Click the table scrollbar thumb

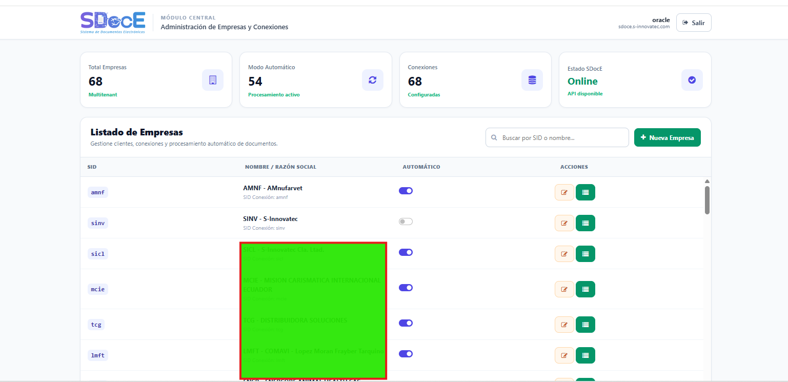(x=708, y=200)
